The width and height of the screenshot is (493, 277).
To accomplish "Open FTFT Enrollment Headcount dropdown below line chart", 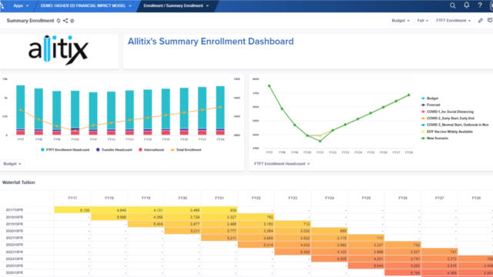I will 282,164.
